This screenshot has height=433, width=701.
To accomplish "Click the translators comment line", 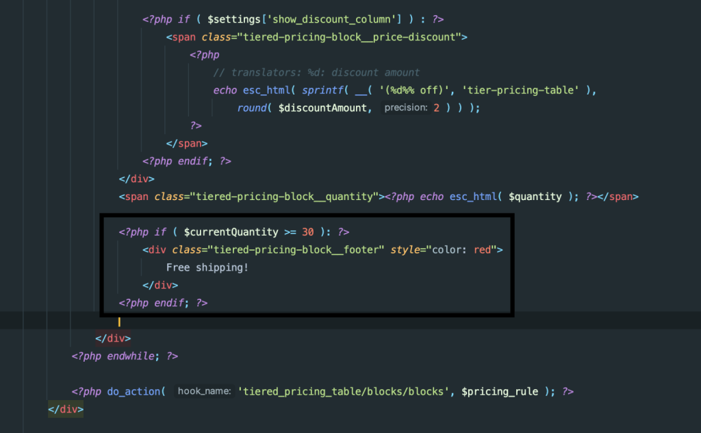I will (x=316, y=73).
